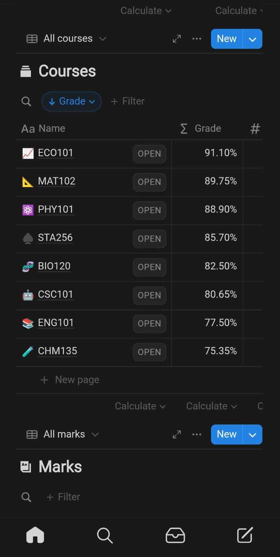Start a new note with the compose icon

point(245,535)
